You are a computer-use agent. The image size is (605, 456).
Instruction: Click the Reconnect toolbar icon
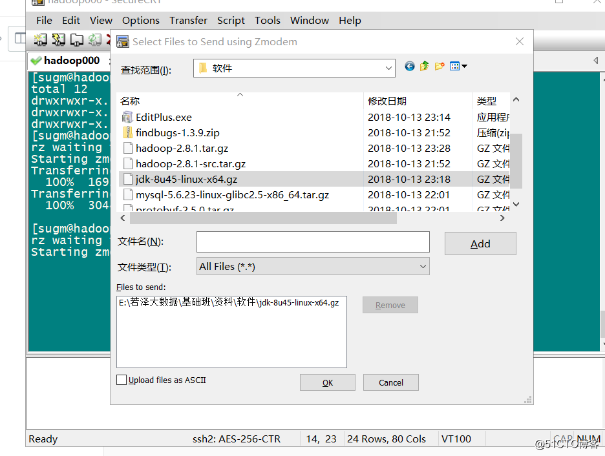pos(94,39)
